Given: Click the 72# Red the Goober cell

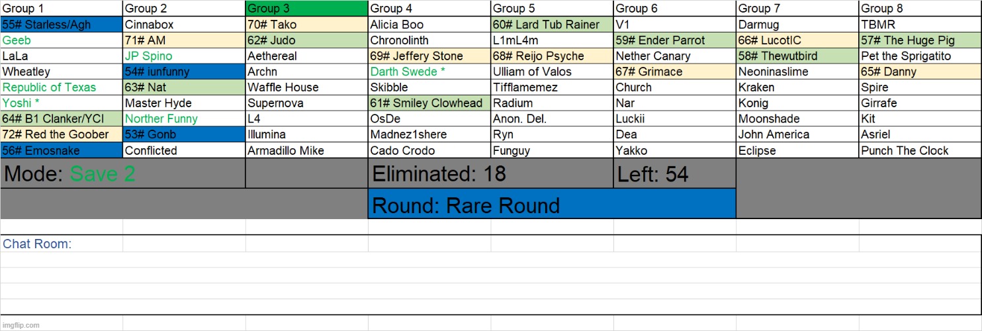Looking at the screenshot, I should tap(61, 134).
